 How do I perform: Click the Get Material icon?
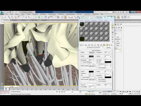[x=81, y=45]
